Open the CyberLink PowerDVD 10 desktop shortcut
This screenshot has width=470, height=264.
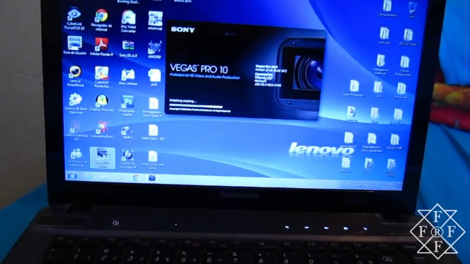point(75,19)
